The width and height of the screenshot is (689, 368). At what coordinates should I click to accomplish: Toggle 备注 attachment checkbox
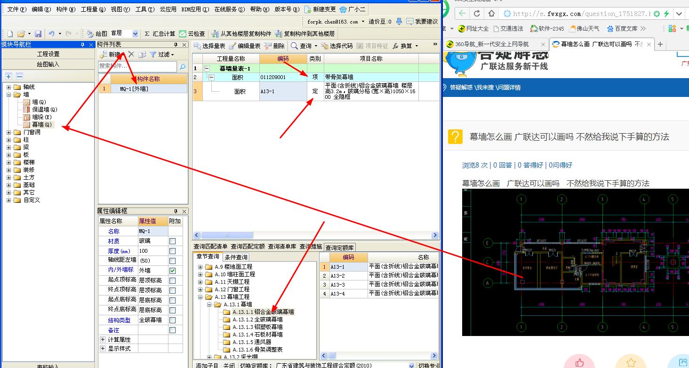173,330
